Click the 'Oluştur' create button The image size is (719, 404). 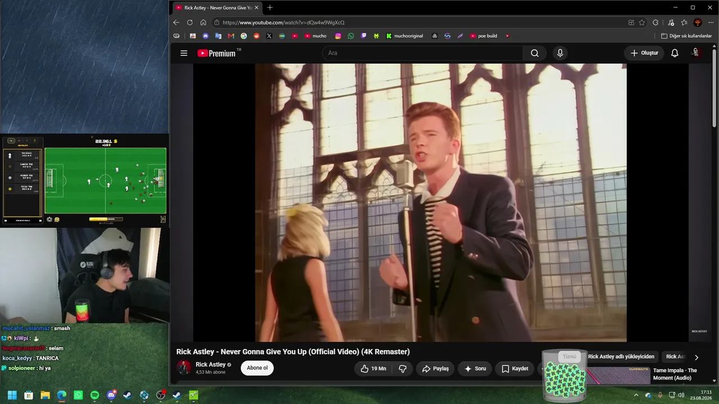coord(644,53)
